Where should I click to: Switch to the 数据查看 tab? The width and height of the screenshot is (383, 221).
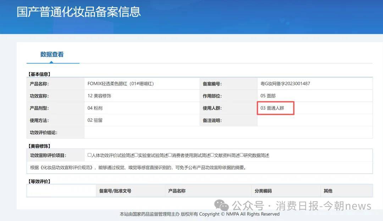coord(52,54)
